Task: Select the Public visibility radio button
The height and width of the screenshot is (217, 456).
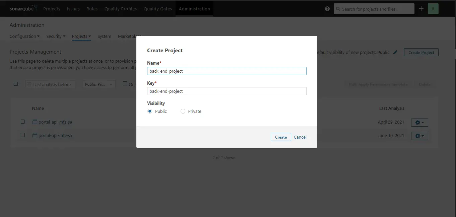Action: 150,111
